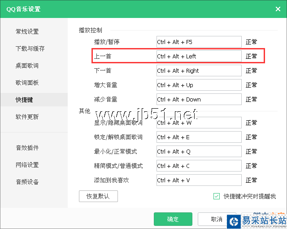Open the 下载与缓存 section
287x229 pixels.
[x=30, y=48]
